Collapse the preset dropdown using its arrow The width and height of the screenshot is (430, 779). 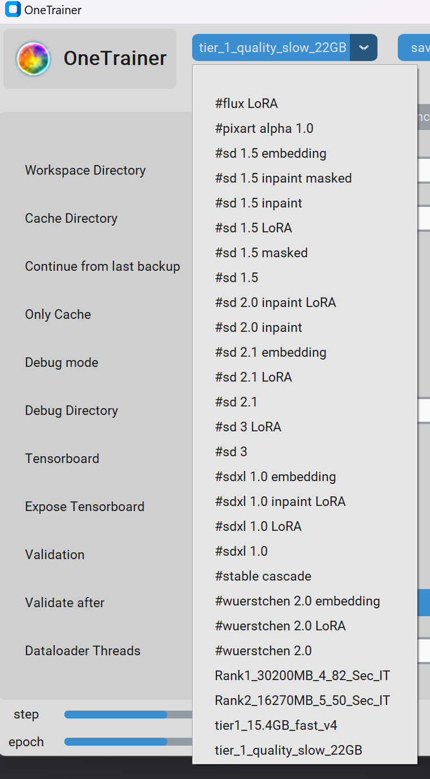(x=363, y=47)
